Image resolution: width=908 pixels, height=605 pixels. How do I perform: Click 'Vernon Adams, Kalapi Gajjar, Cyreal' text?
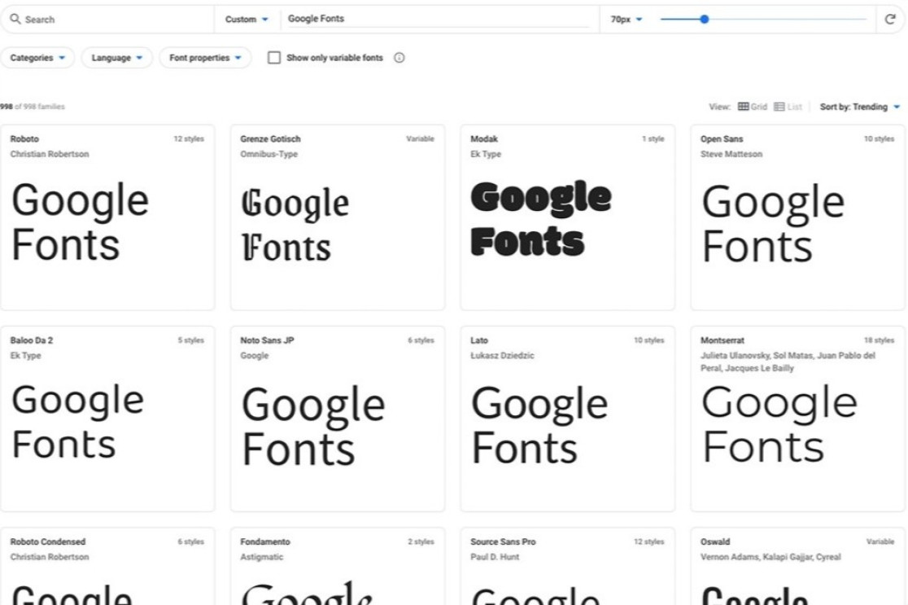coord(770,557)
